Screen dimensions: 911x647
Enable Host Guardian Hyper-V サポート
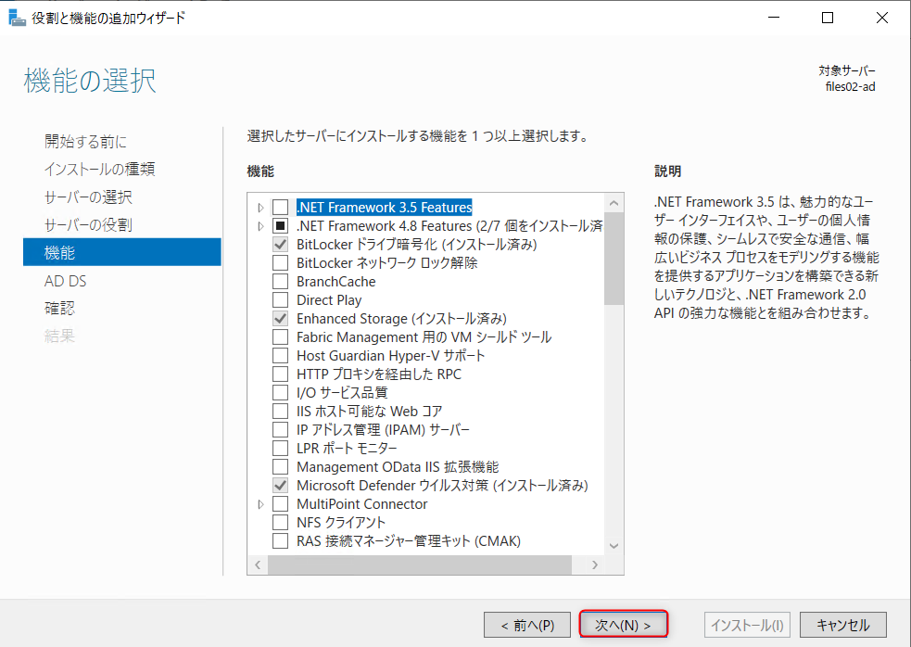coord(279,355)
